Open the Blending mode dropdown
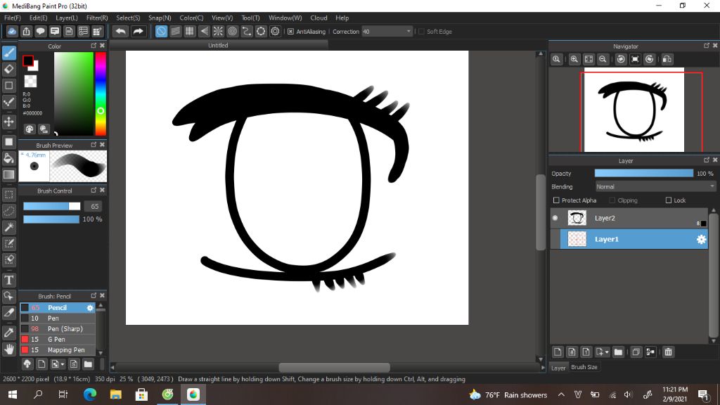The image size is (720, 405). (x=655, y=187)
